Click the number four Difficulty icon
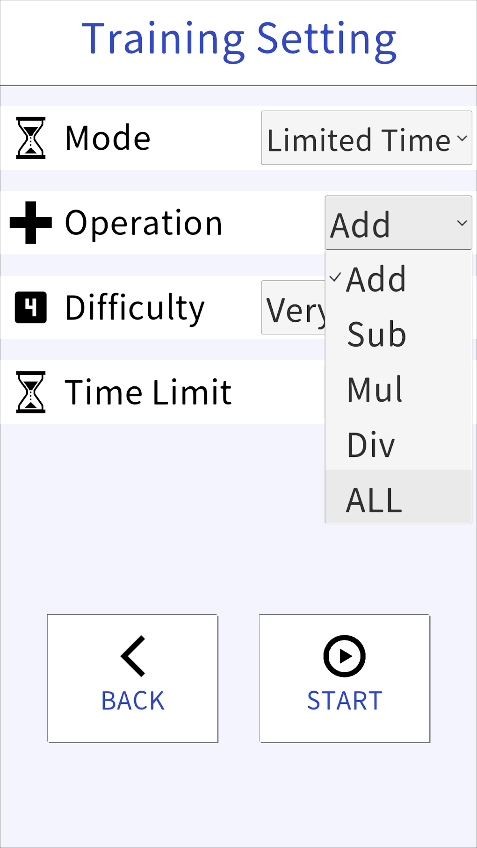This screenshot has height=848, width=477. click(31, 307)
